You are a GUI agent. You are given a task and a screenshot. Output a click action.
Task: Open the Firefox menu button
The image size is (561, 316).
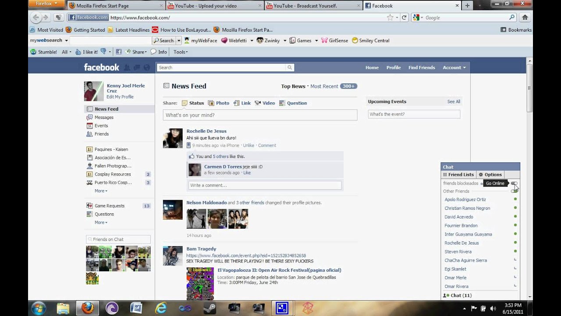coord(46,4)
